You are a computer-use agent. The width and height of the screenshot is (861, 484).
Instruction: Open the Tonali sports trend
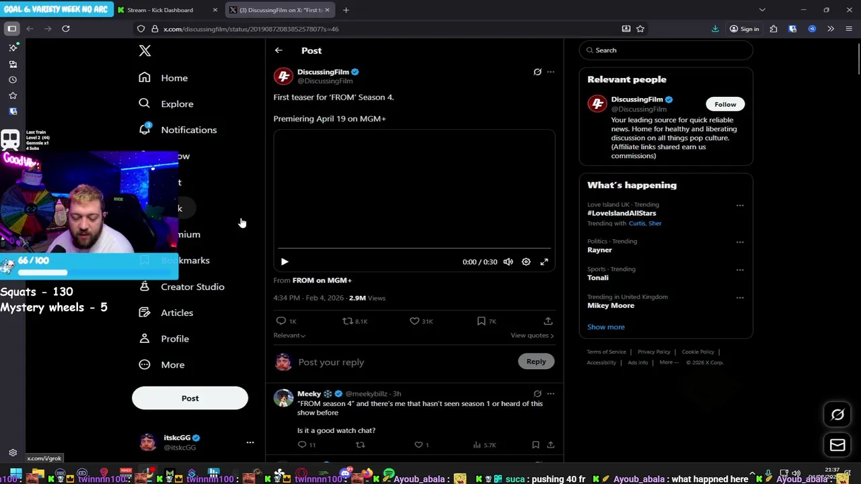coord(597,278)
